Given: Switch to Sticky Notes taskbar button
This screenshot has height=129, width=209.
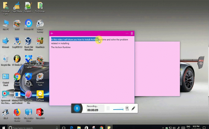Looking at the screenshot, I should tap(109, 128).
